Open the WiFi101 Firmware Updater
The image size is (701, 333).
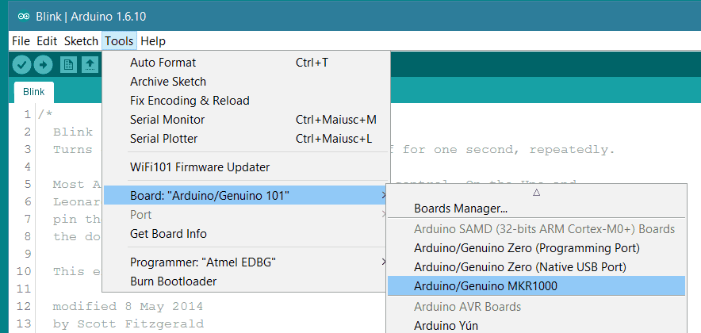(200, 167)
